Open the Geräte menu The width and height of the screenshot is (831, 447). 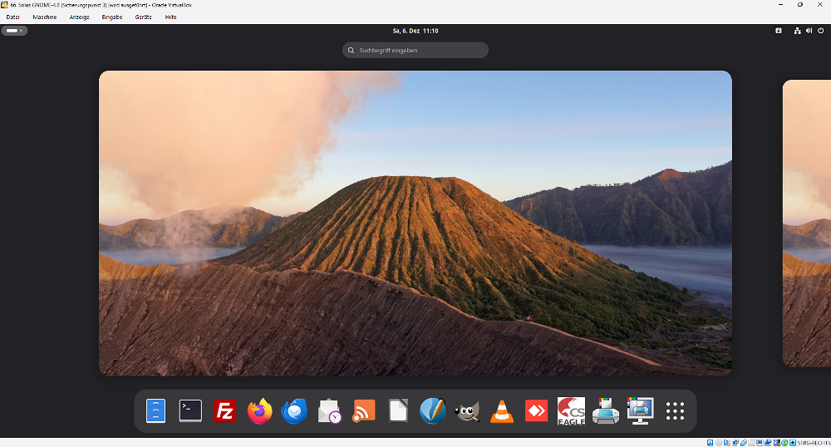pos(143,17)
